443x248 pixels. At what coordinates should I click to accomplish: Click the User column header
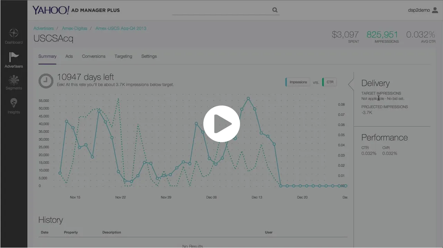269,232
